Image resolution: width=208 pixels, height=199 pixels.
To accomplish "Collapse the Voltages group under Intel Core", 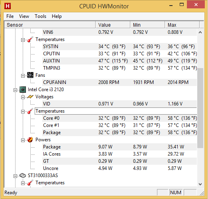I will tap(23, 97).
